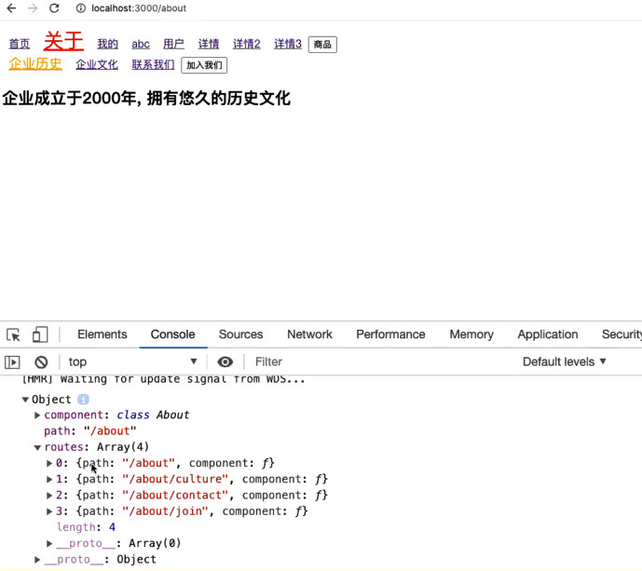
Task: Expand component: class About entry
Action: click(x=37, y=415)
